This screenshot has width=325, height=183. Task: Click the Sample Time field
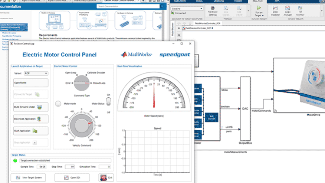[x=42, y=167]
